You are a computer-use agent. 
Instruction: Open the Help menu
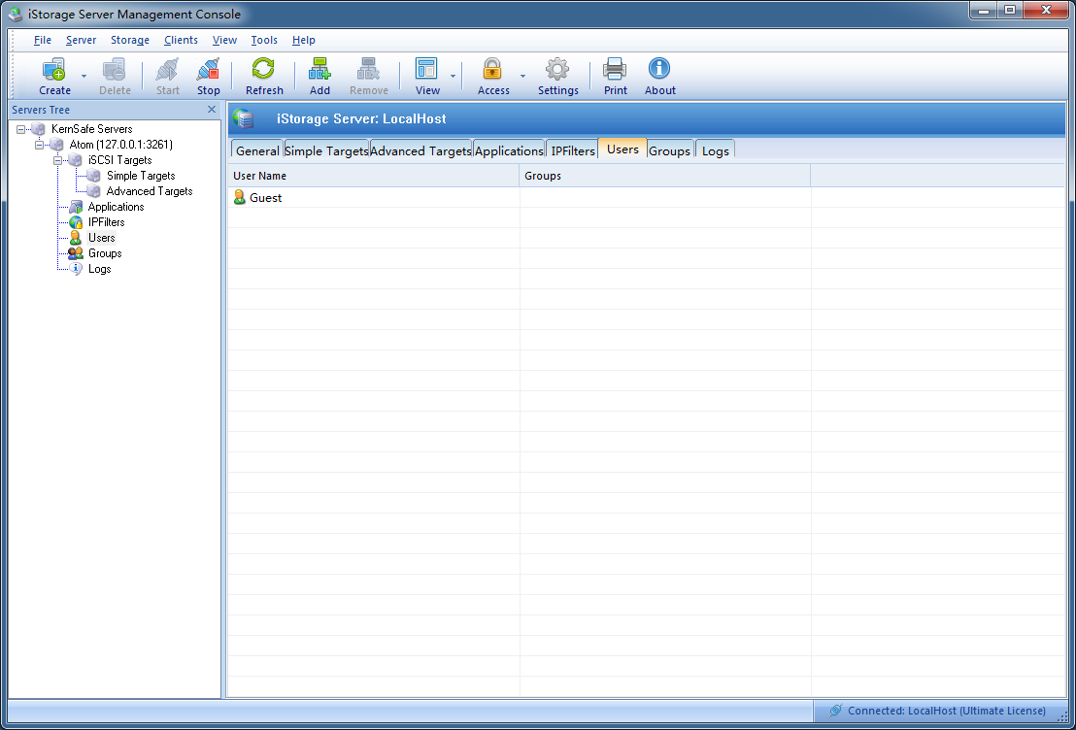click(303, 41)
